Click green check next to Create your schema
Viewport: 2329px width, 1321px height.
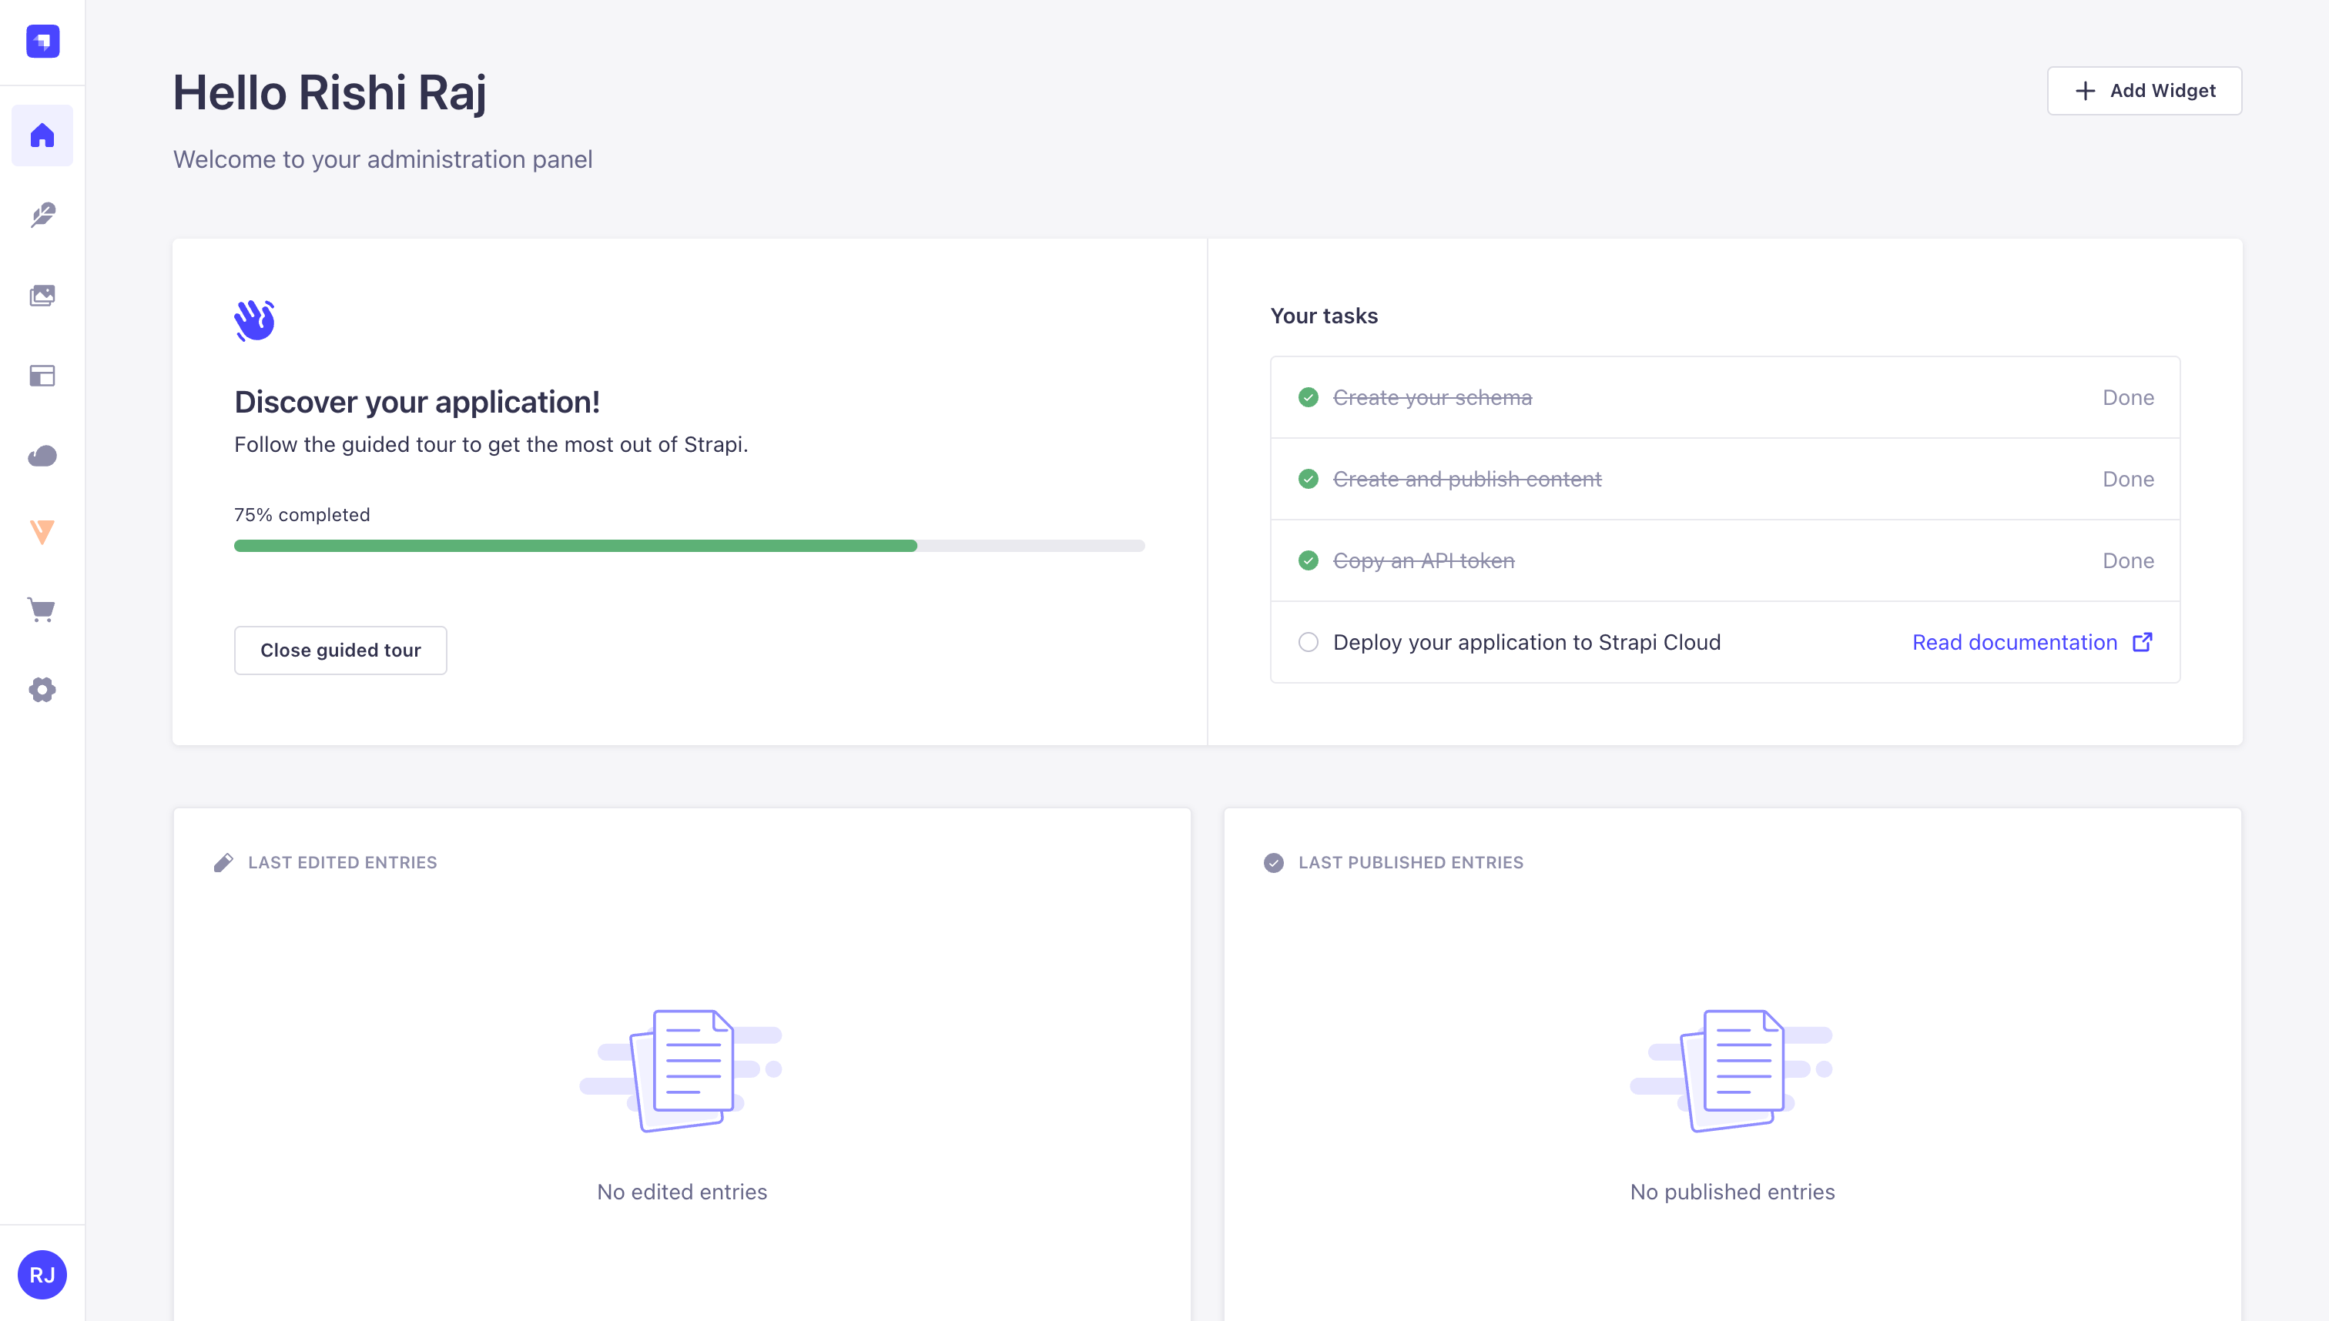(1308, 397)
